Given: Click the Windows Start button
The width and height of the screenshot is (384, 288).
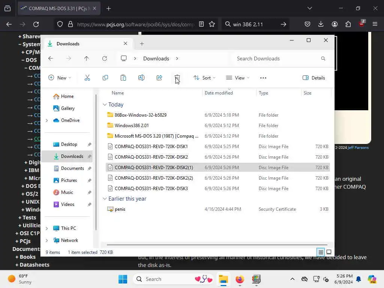Looking at the screenshot, I should [123, 279].
